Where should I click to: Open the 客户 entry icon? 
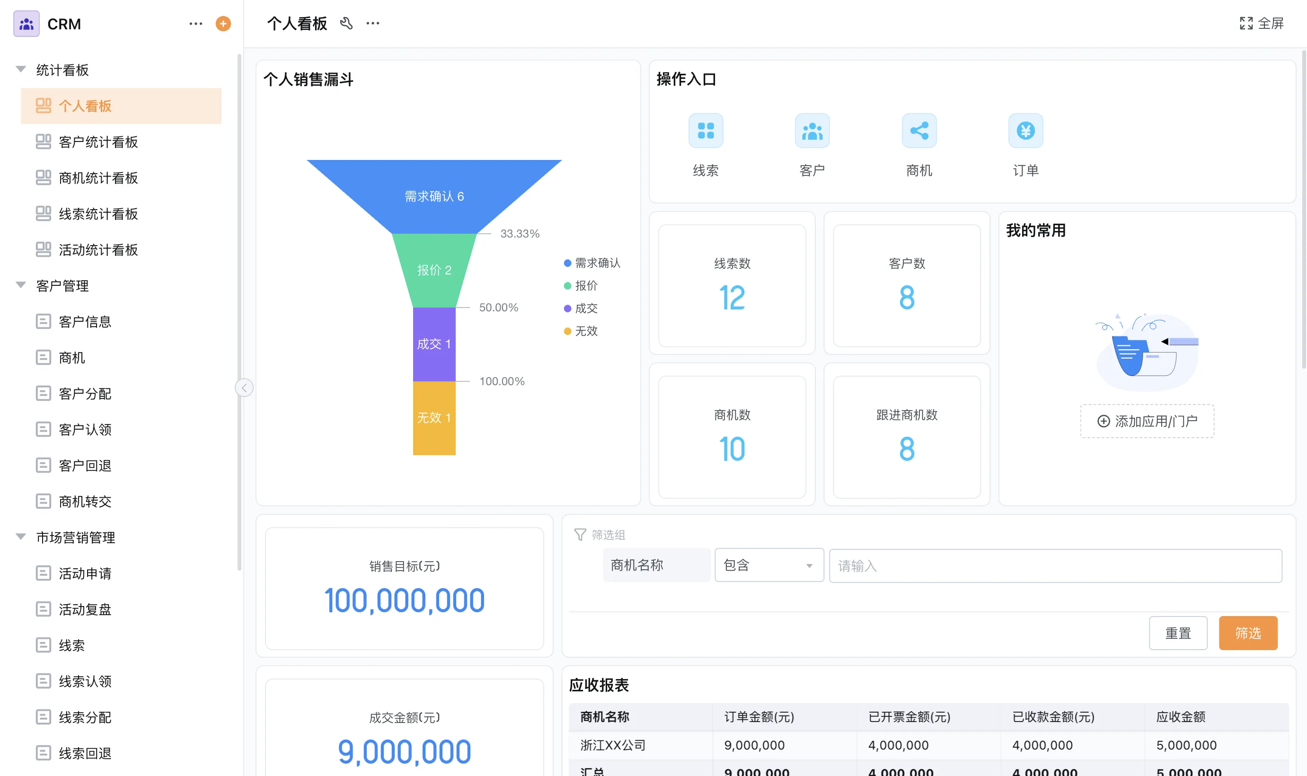812,131
